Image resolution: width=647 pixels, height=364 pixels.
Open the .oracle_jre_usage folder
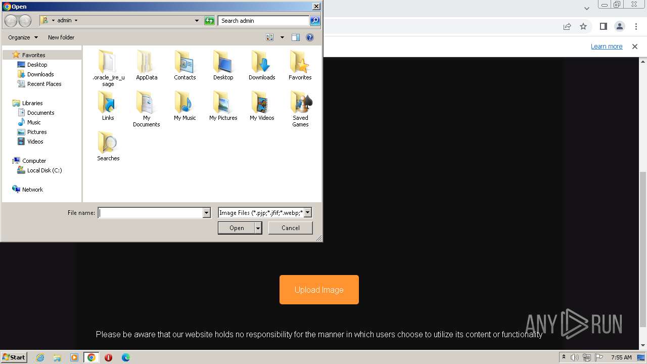(x=108, y=68)
